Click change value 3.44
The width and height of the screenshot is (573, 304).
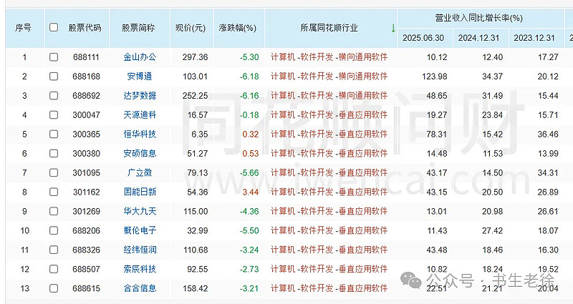pos(251,192)
